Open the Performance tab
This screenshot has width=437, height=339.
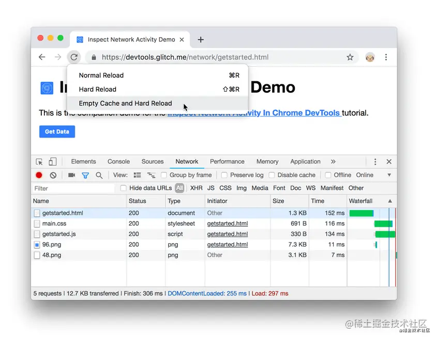click(227, 161)
